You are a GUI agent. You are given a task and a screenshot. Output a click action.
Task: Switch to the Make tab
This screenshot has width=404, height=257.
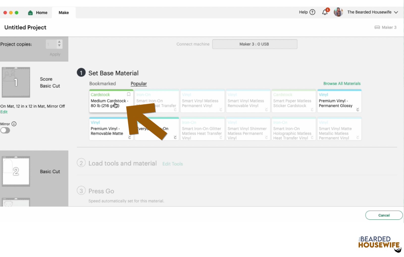(x=64, y=12)
